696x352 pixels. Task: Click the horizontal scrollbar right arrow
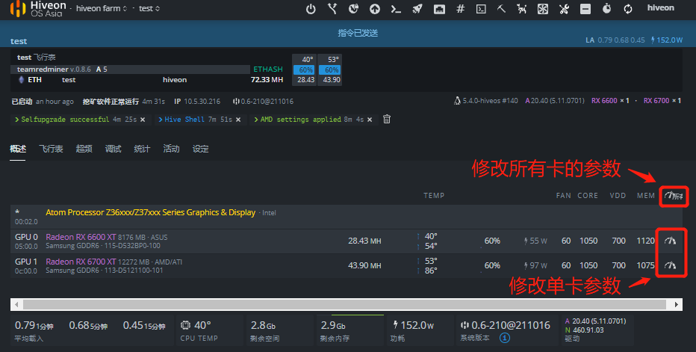pyautogui.click(x=677, y=304)
